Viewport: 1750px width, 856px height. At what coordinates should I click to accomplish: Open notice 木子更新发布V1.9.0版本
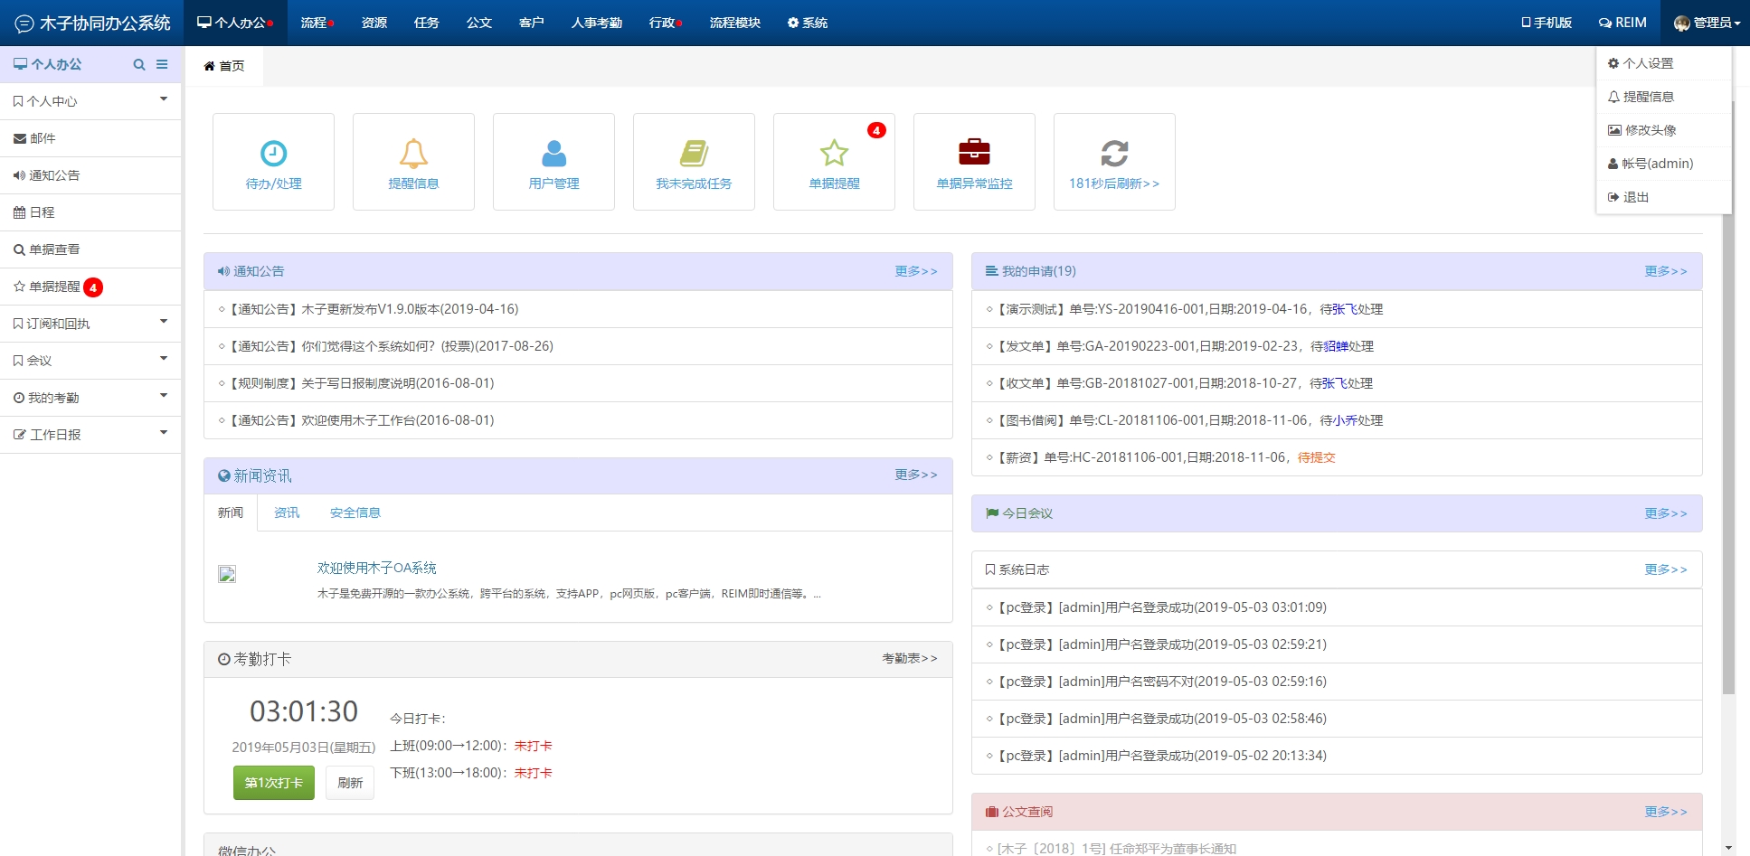(578, 309)
